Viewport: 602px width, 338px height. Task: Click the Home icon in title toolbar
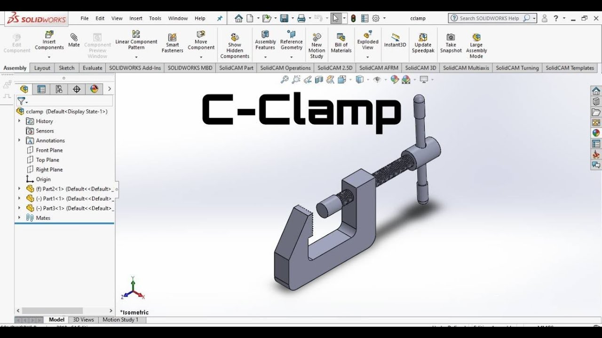point(239,18)
